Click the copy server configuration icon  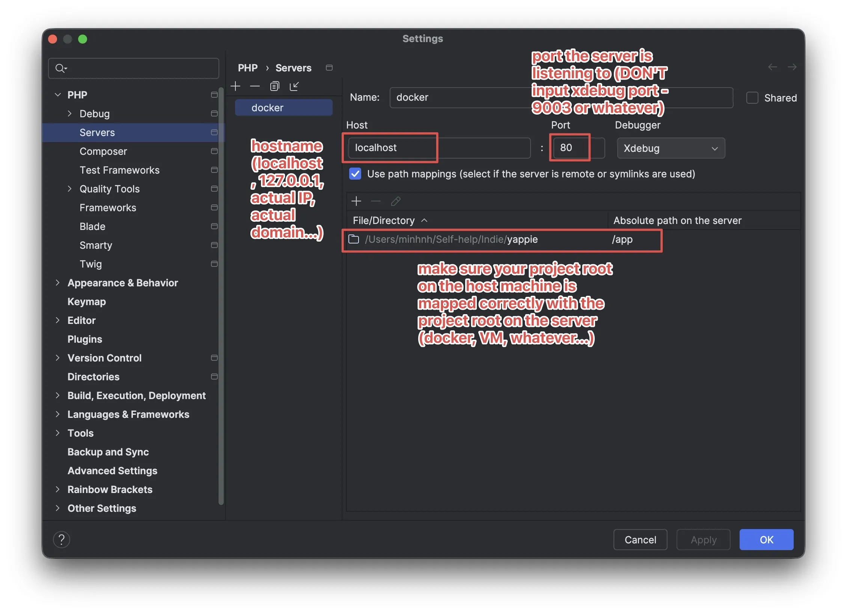pos(274,86)
